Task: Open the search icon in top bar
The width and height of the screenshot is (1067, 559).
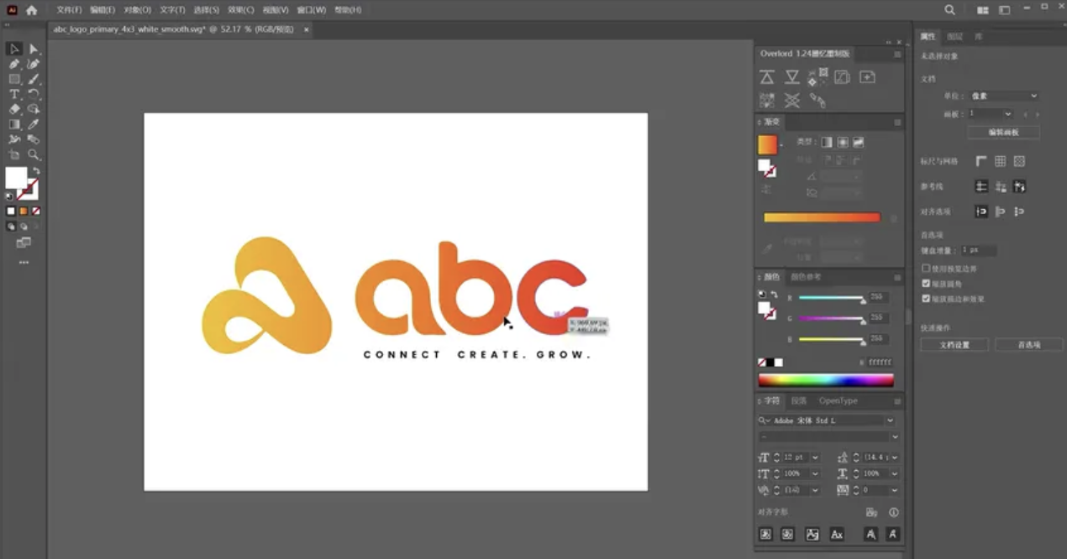Action: pyautogui.click(x=949, y=10)
